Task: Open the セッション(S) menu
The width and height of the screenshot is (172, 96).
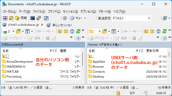Action: 70,12
